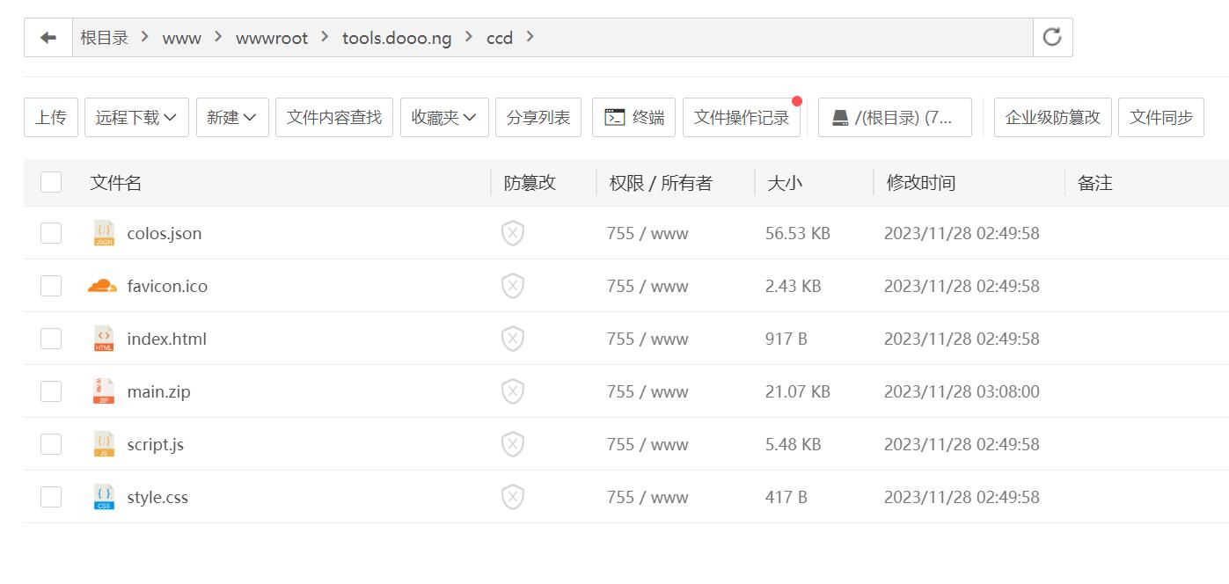Click the HTML file icon for index.html
The width and height of the screenshot is (1229, 584).
(104, 339)
